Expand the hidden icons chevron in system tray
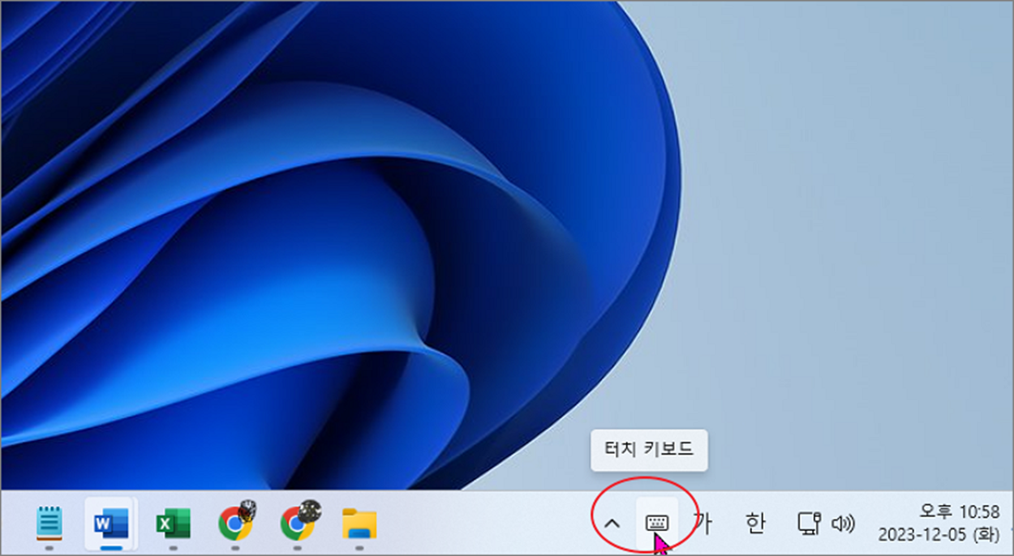 613,524
